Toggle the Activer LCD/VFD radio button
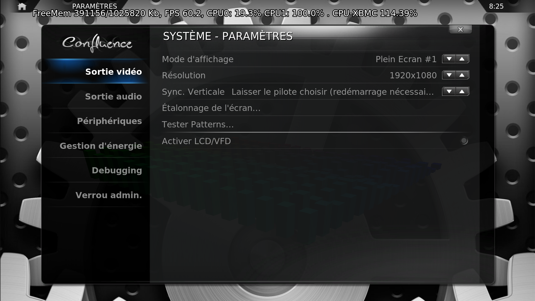This screenshot has width=535, height=301. (464, 141)
